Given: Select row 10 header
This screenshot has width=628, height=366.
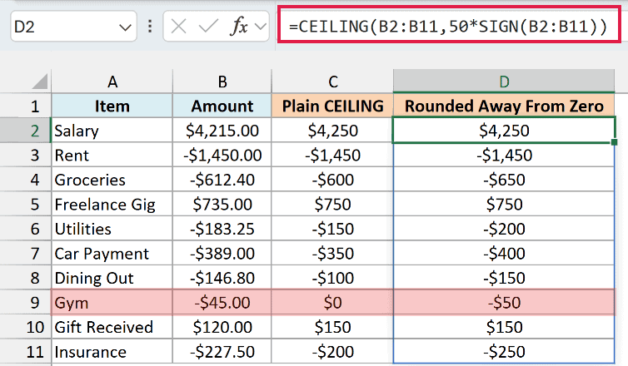Looking at the screenshot, I should 26,327.
